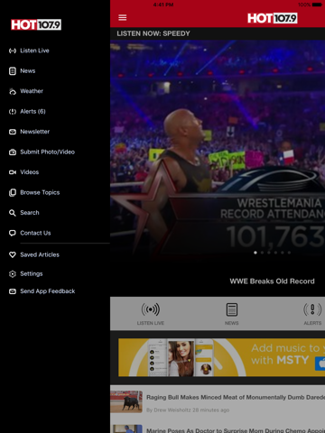Tap the hamburger menu icon
The width and height of the screenshot is (325, 433).
123,18
